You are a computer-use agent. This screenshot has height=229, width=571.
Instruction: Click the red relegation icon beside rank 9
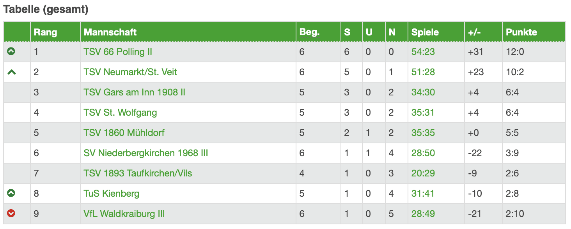click(11, 213)
